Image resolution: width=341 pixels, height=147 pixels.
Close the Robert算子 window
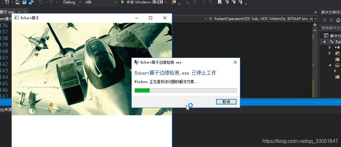165,18
